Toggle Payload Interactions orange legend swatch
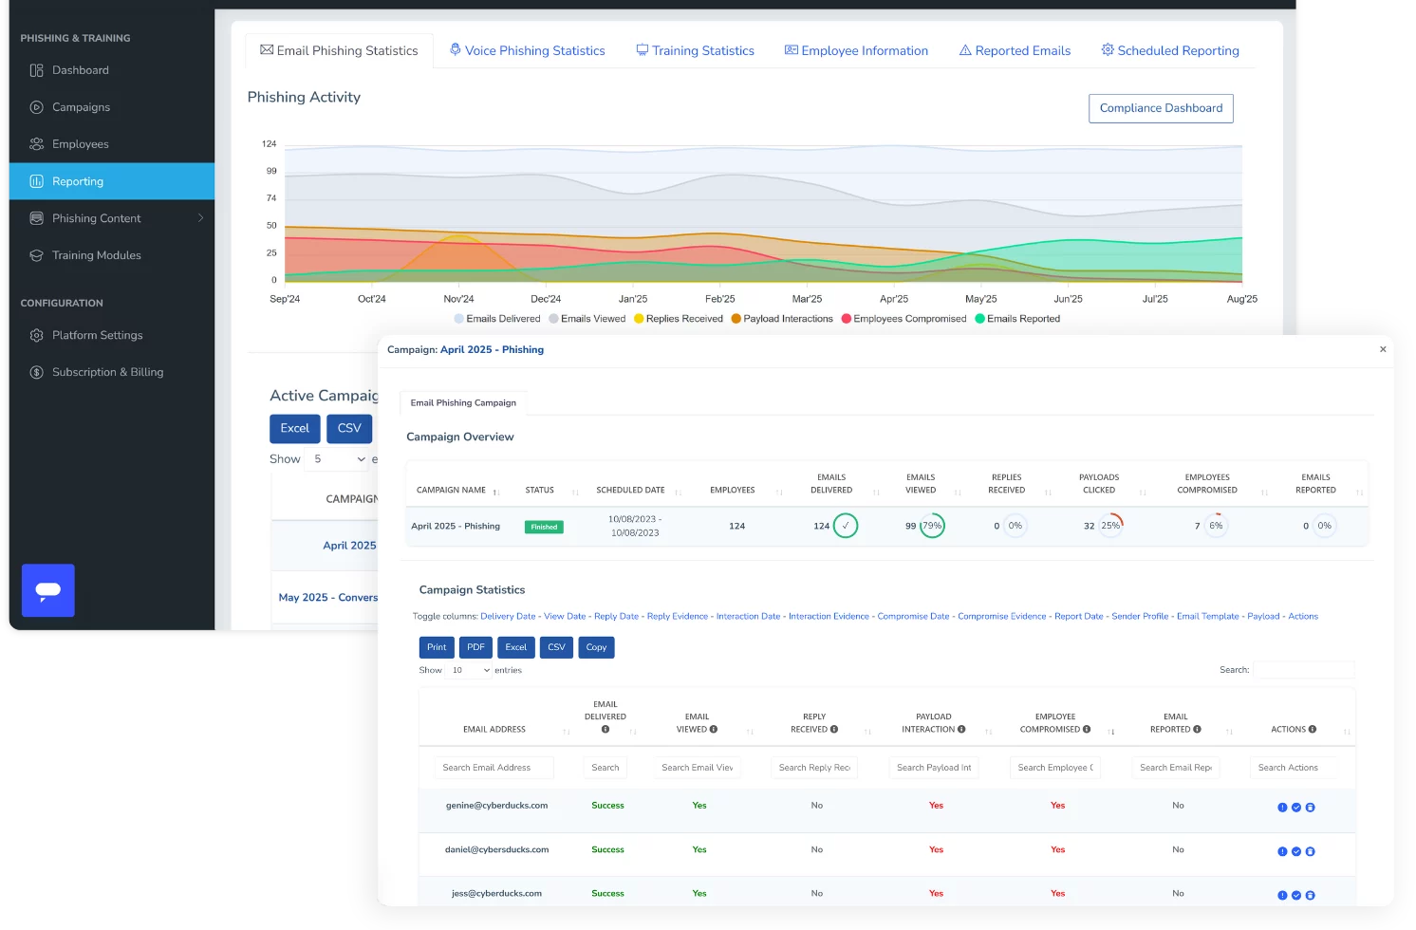Image resolution: width=1416 pixels, height=930 pixels. (x=736, y=319)
